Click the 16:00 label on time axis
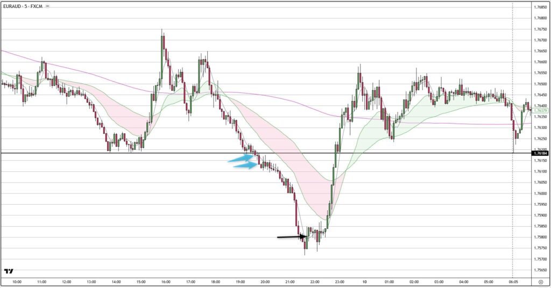 (x=166, y=282)
